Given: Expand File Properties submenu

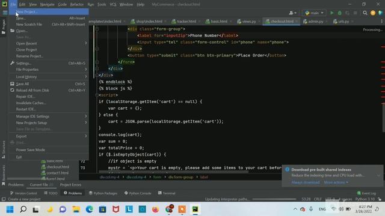Looking at the screenshot, I should click(49, 70).
